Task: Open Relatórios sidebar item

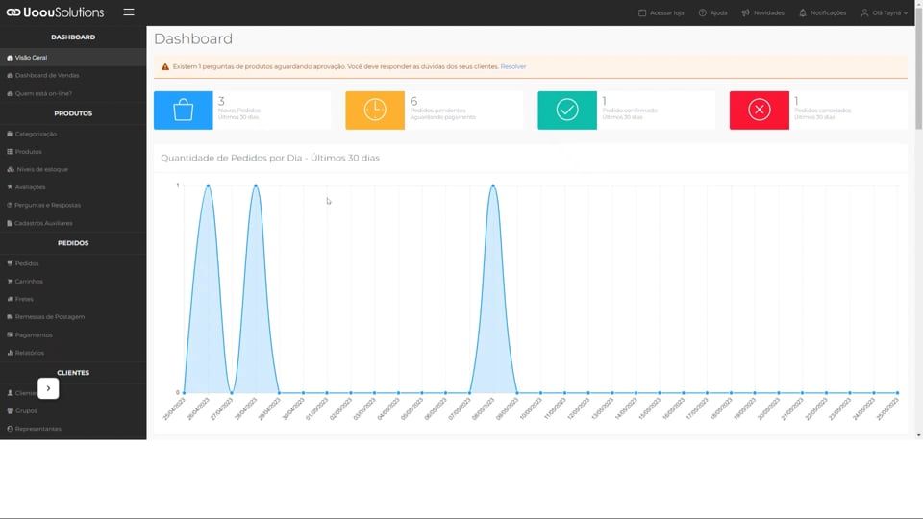Action: point(30,353)
